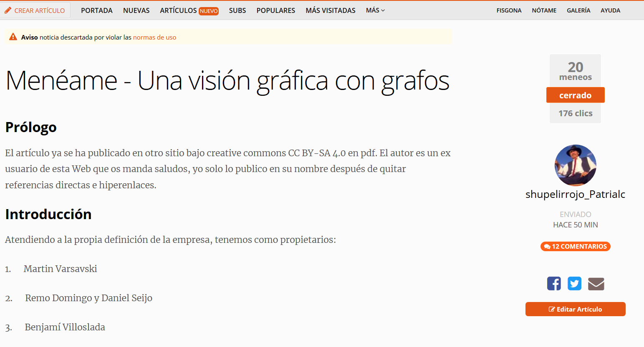Click the NUEVO badge next to Artículos
Image resolution: width=644 pixels, height=347 pixels.
(x=209, y=11)
